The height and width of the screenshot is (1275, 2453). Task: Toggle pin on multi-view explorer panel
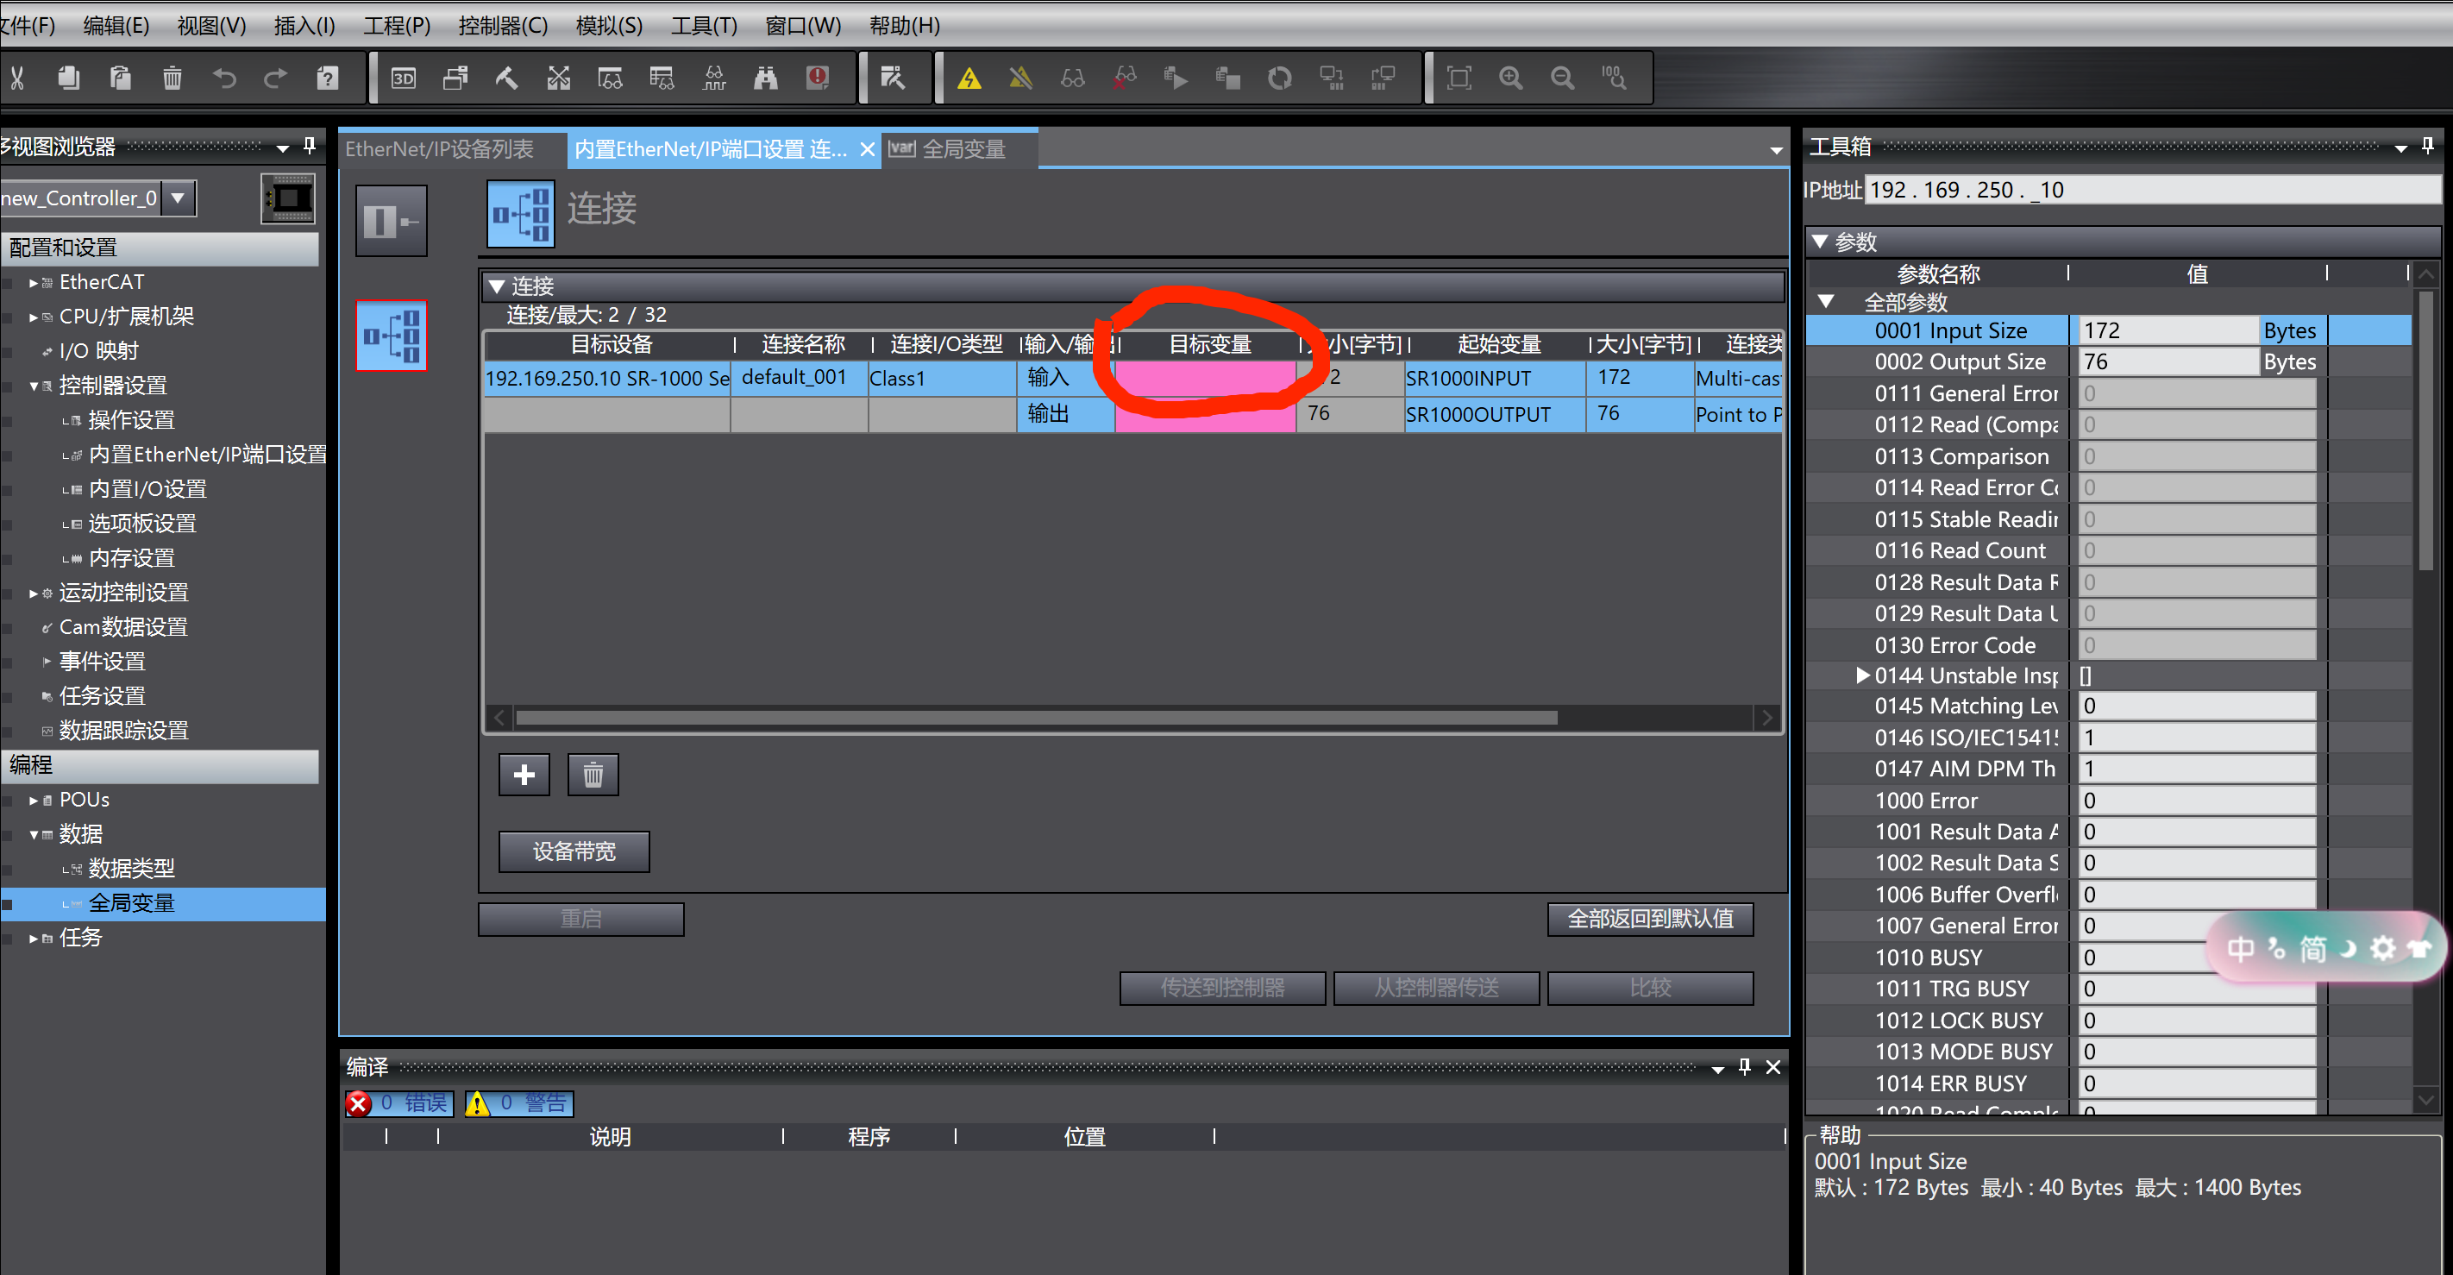[x=310, y=146]
